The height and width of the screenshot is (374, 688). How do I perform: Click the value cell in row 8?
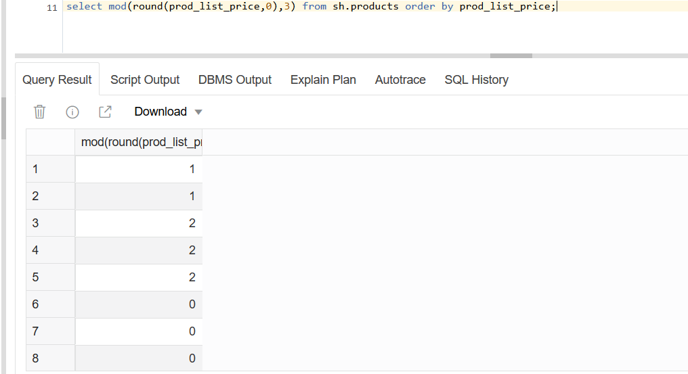point(139,358)
